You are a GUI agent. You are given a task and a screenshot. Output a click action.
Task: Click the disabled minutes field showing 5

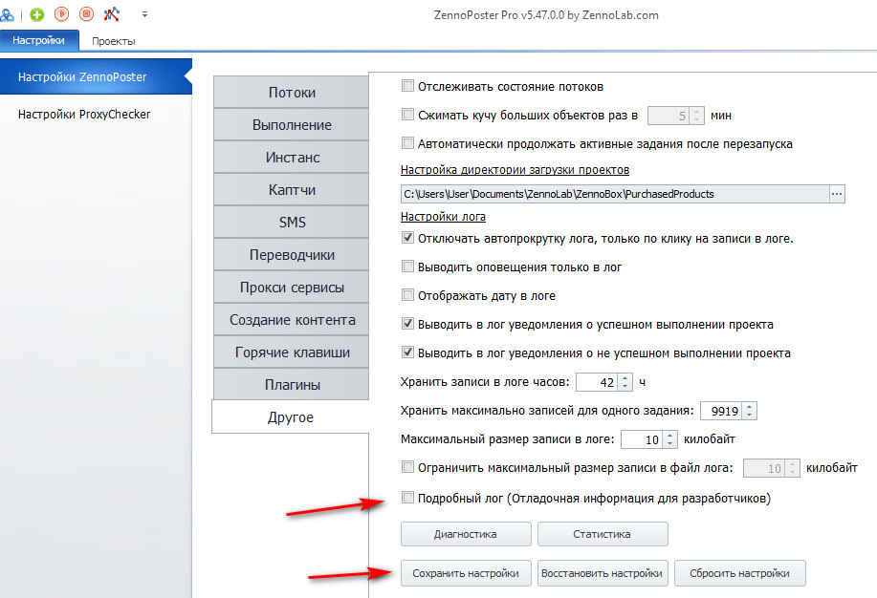669,116
